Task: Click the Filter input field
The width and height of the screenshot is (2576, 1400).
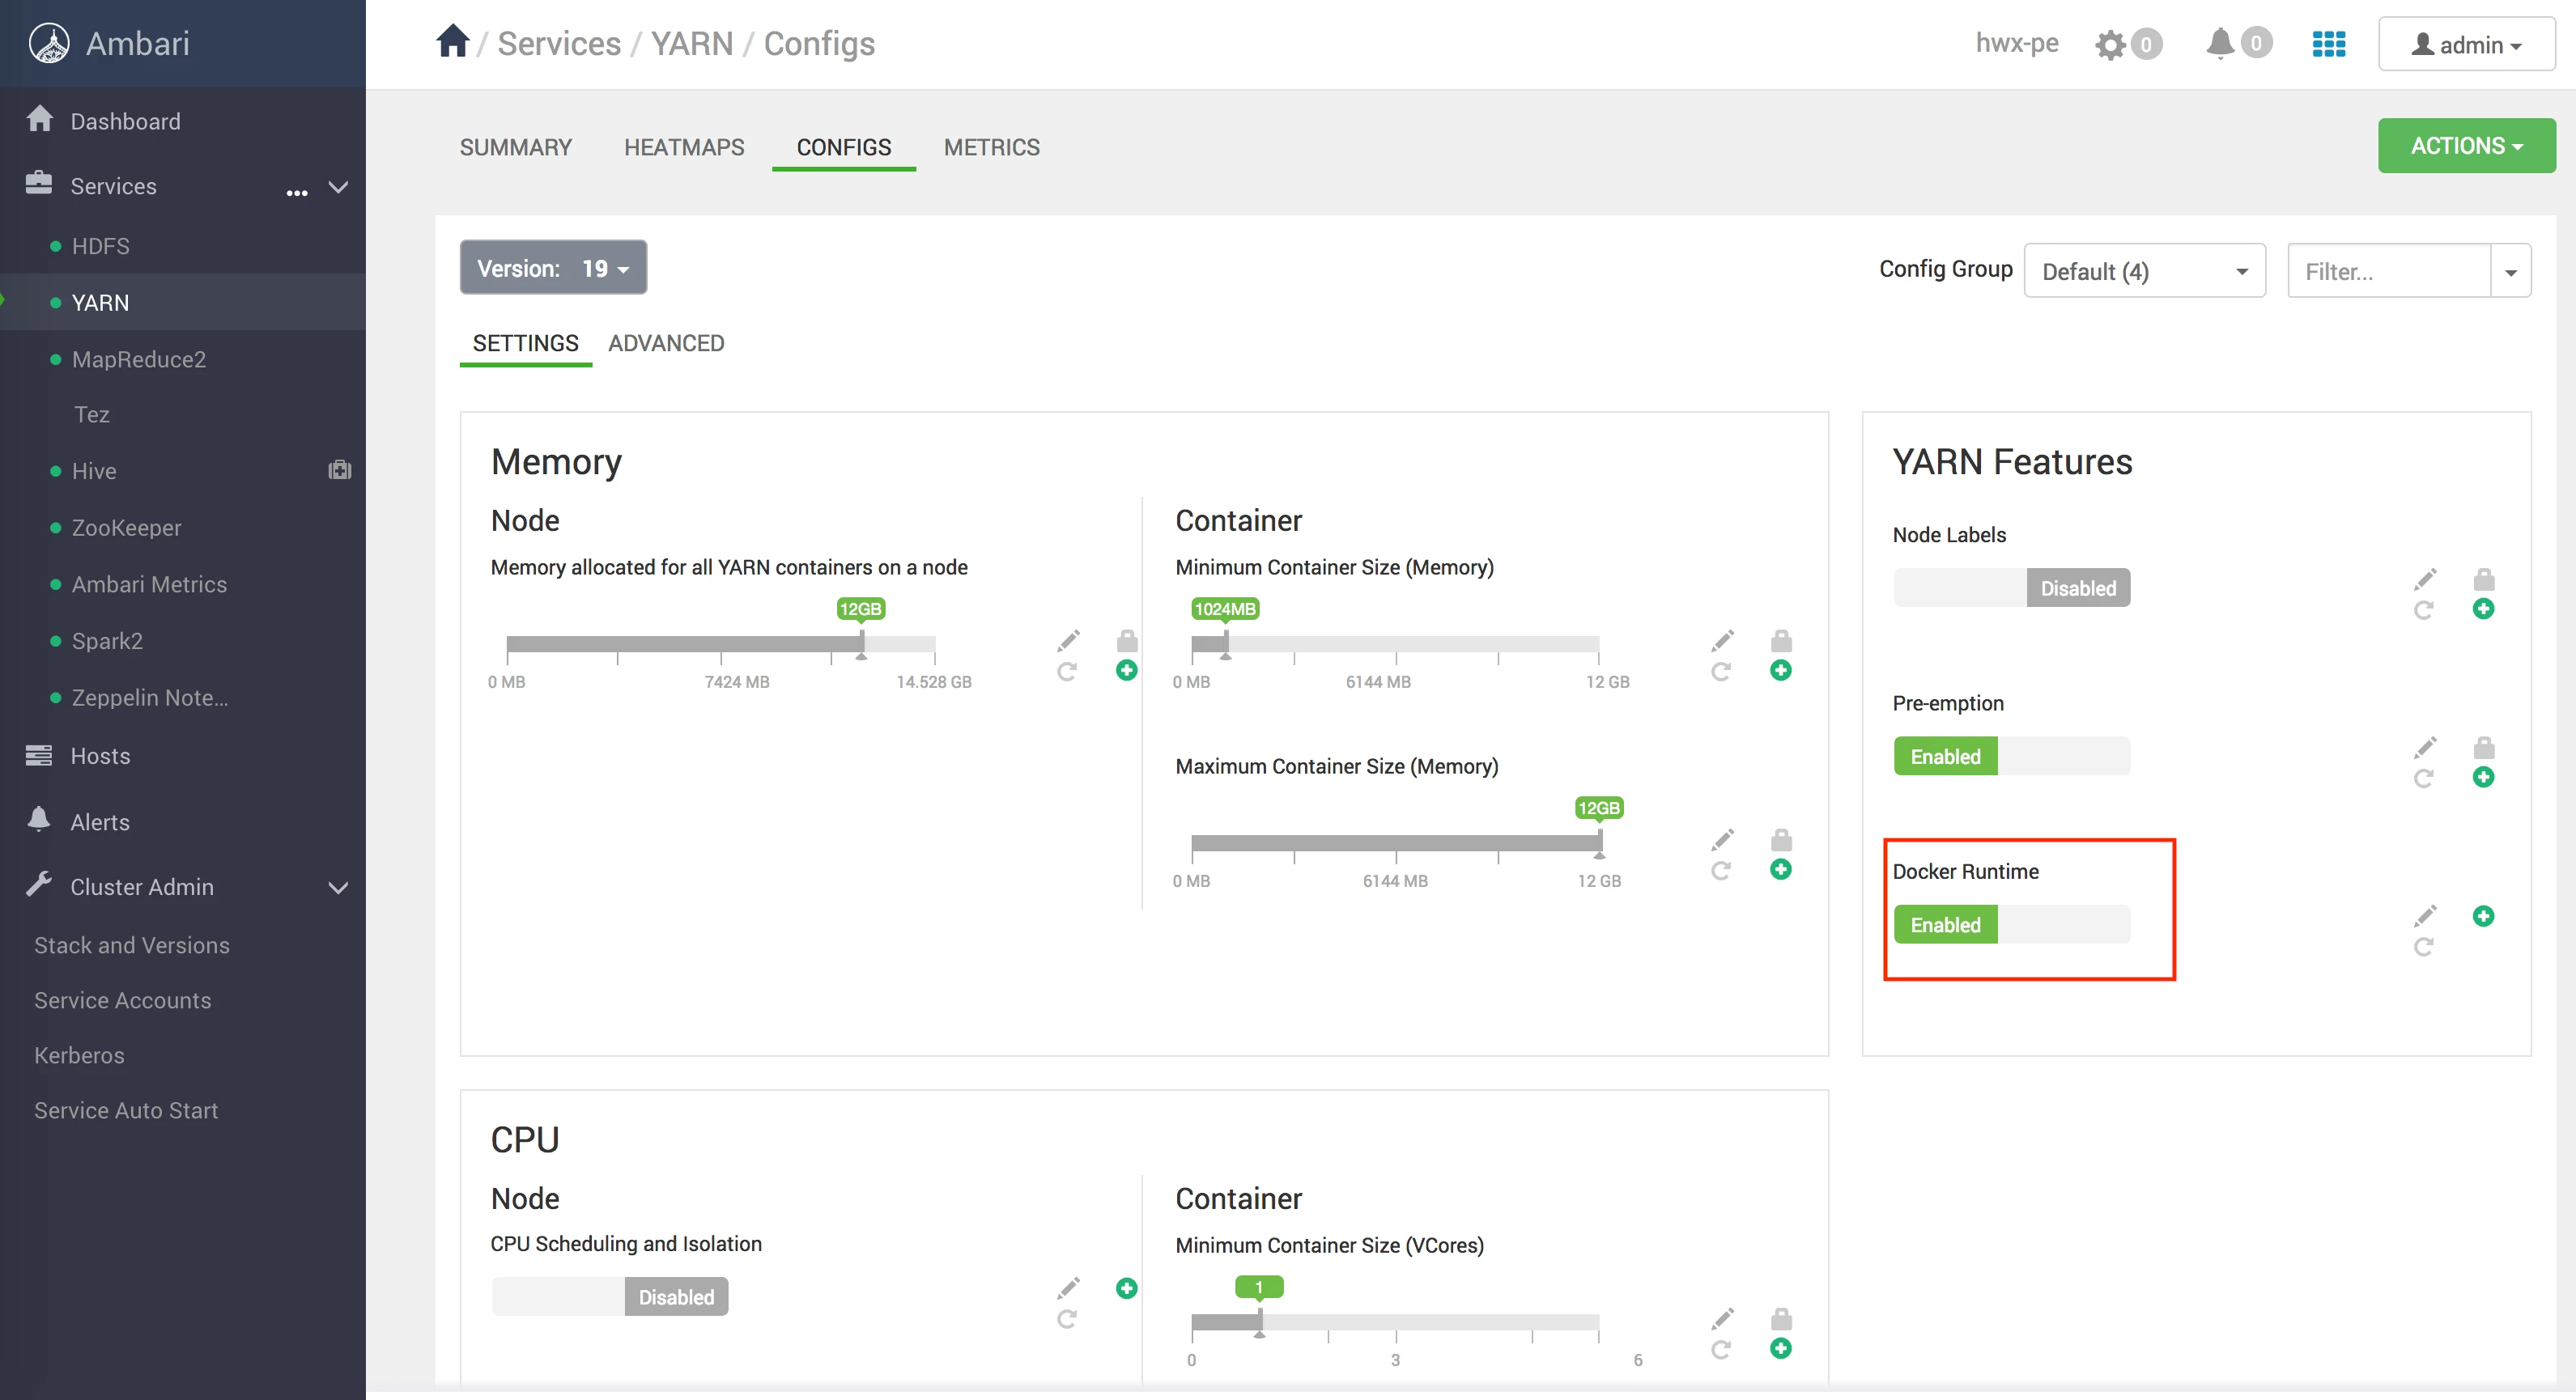Action: click(x=2389, y=271)
